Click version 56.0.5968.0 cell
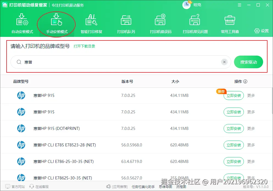The width and height of the screenshot is (273, 191). click(132, 145)
